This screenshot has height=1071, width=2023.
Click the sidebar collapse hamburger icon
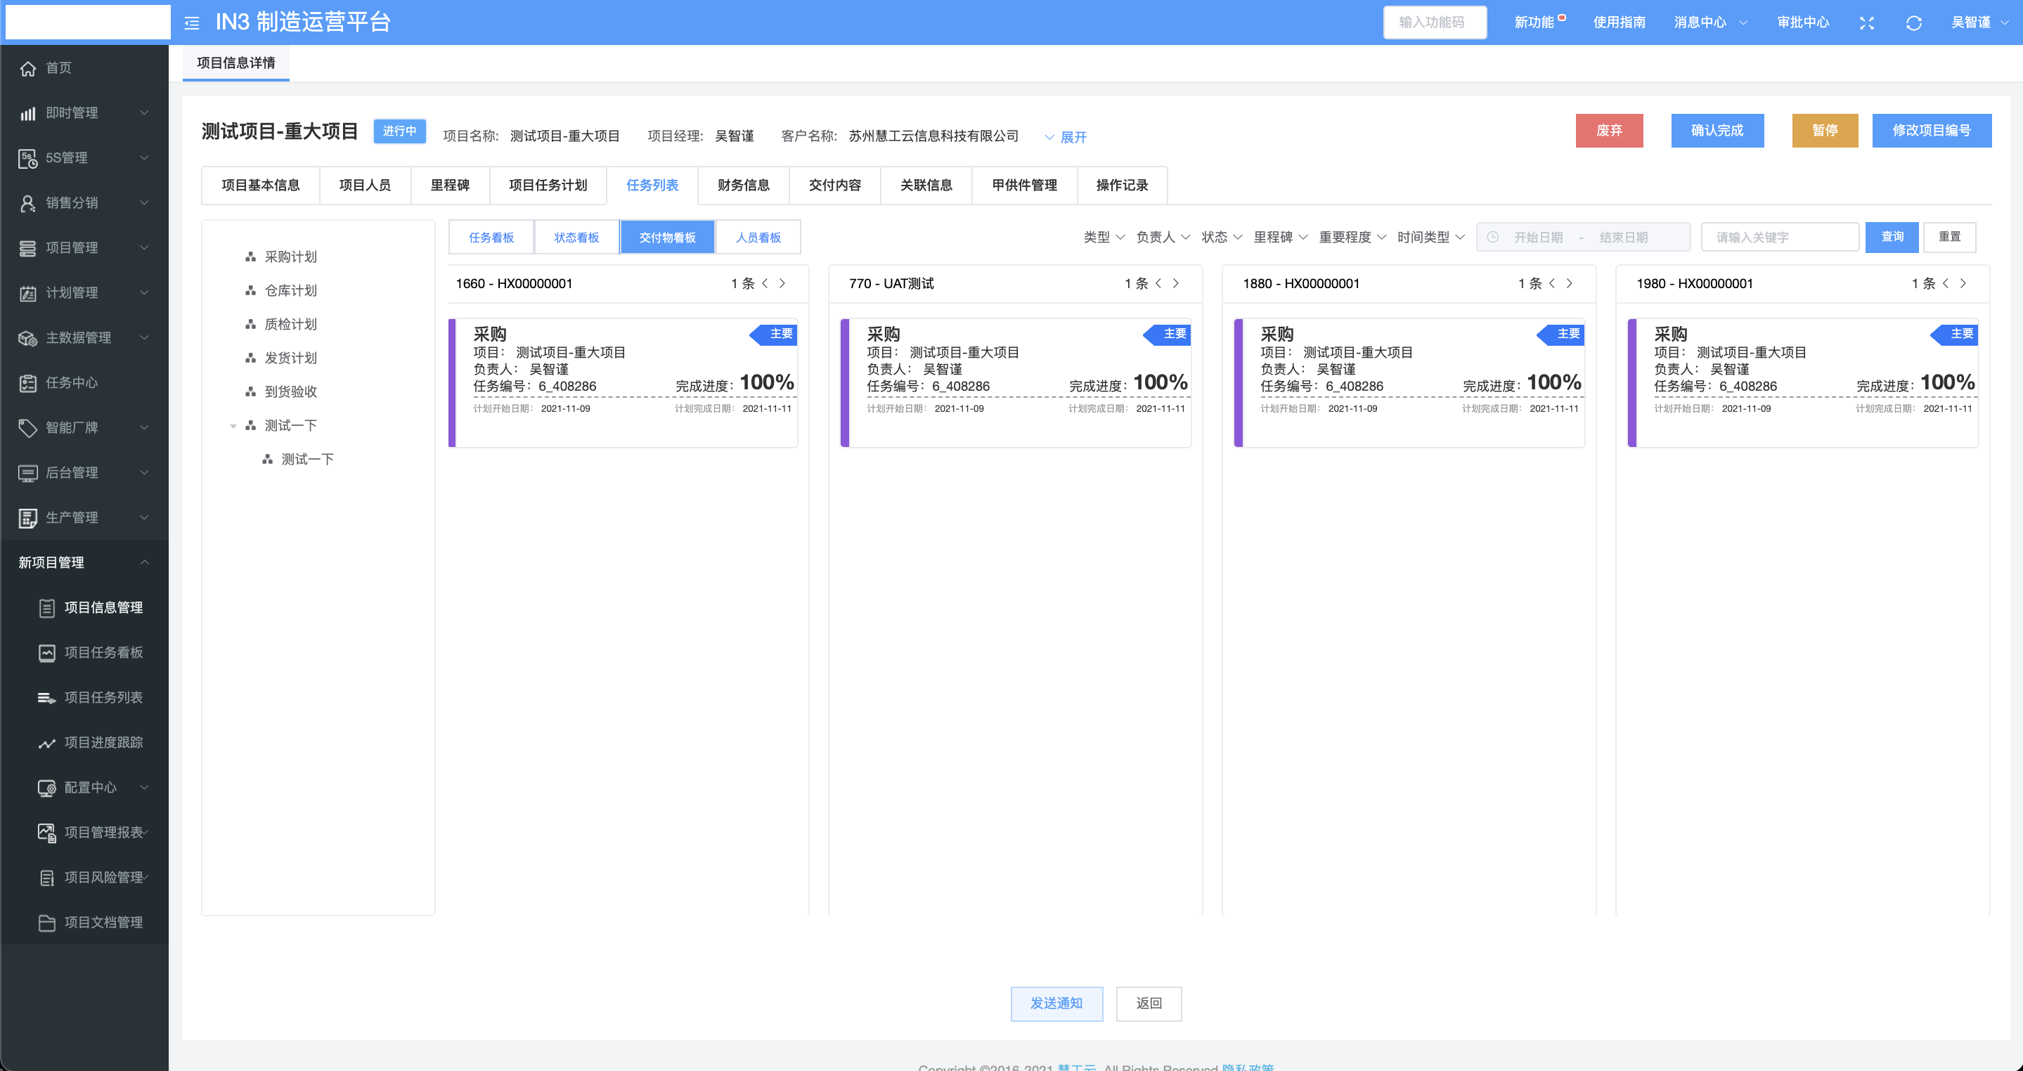pyautogui.click(x=192, y=24)
